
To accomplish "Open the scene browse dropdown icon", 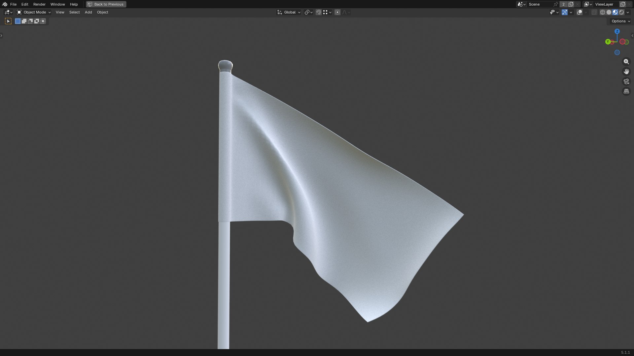I will (521, 4).
